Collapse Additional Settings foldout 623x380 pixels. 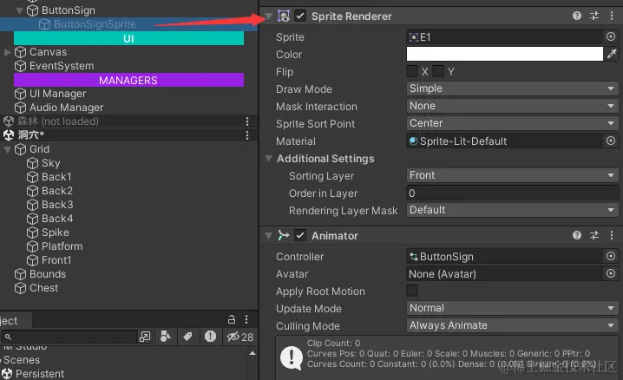tap(269, 159)
